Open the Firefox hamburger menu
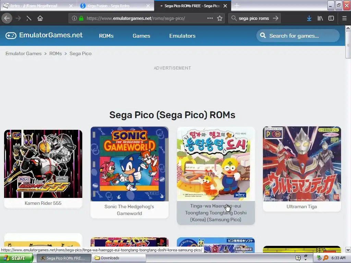The image size is (351, 263). click(344, 18)
